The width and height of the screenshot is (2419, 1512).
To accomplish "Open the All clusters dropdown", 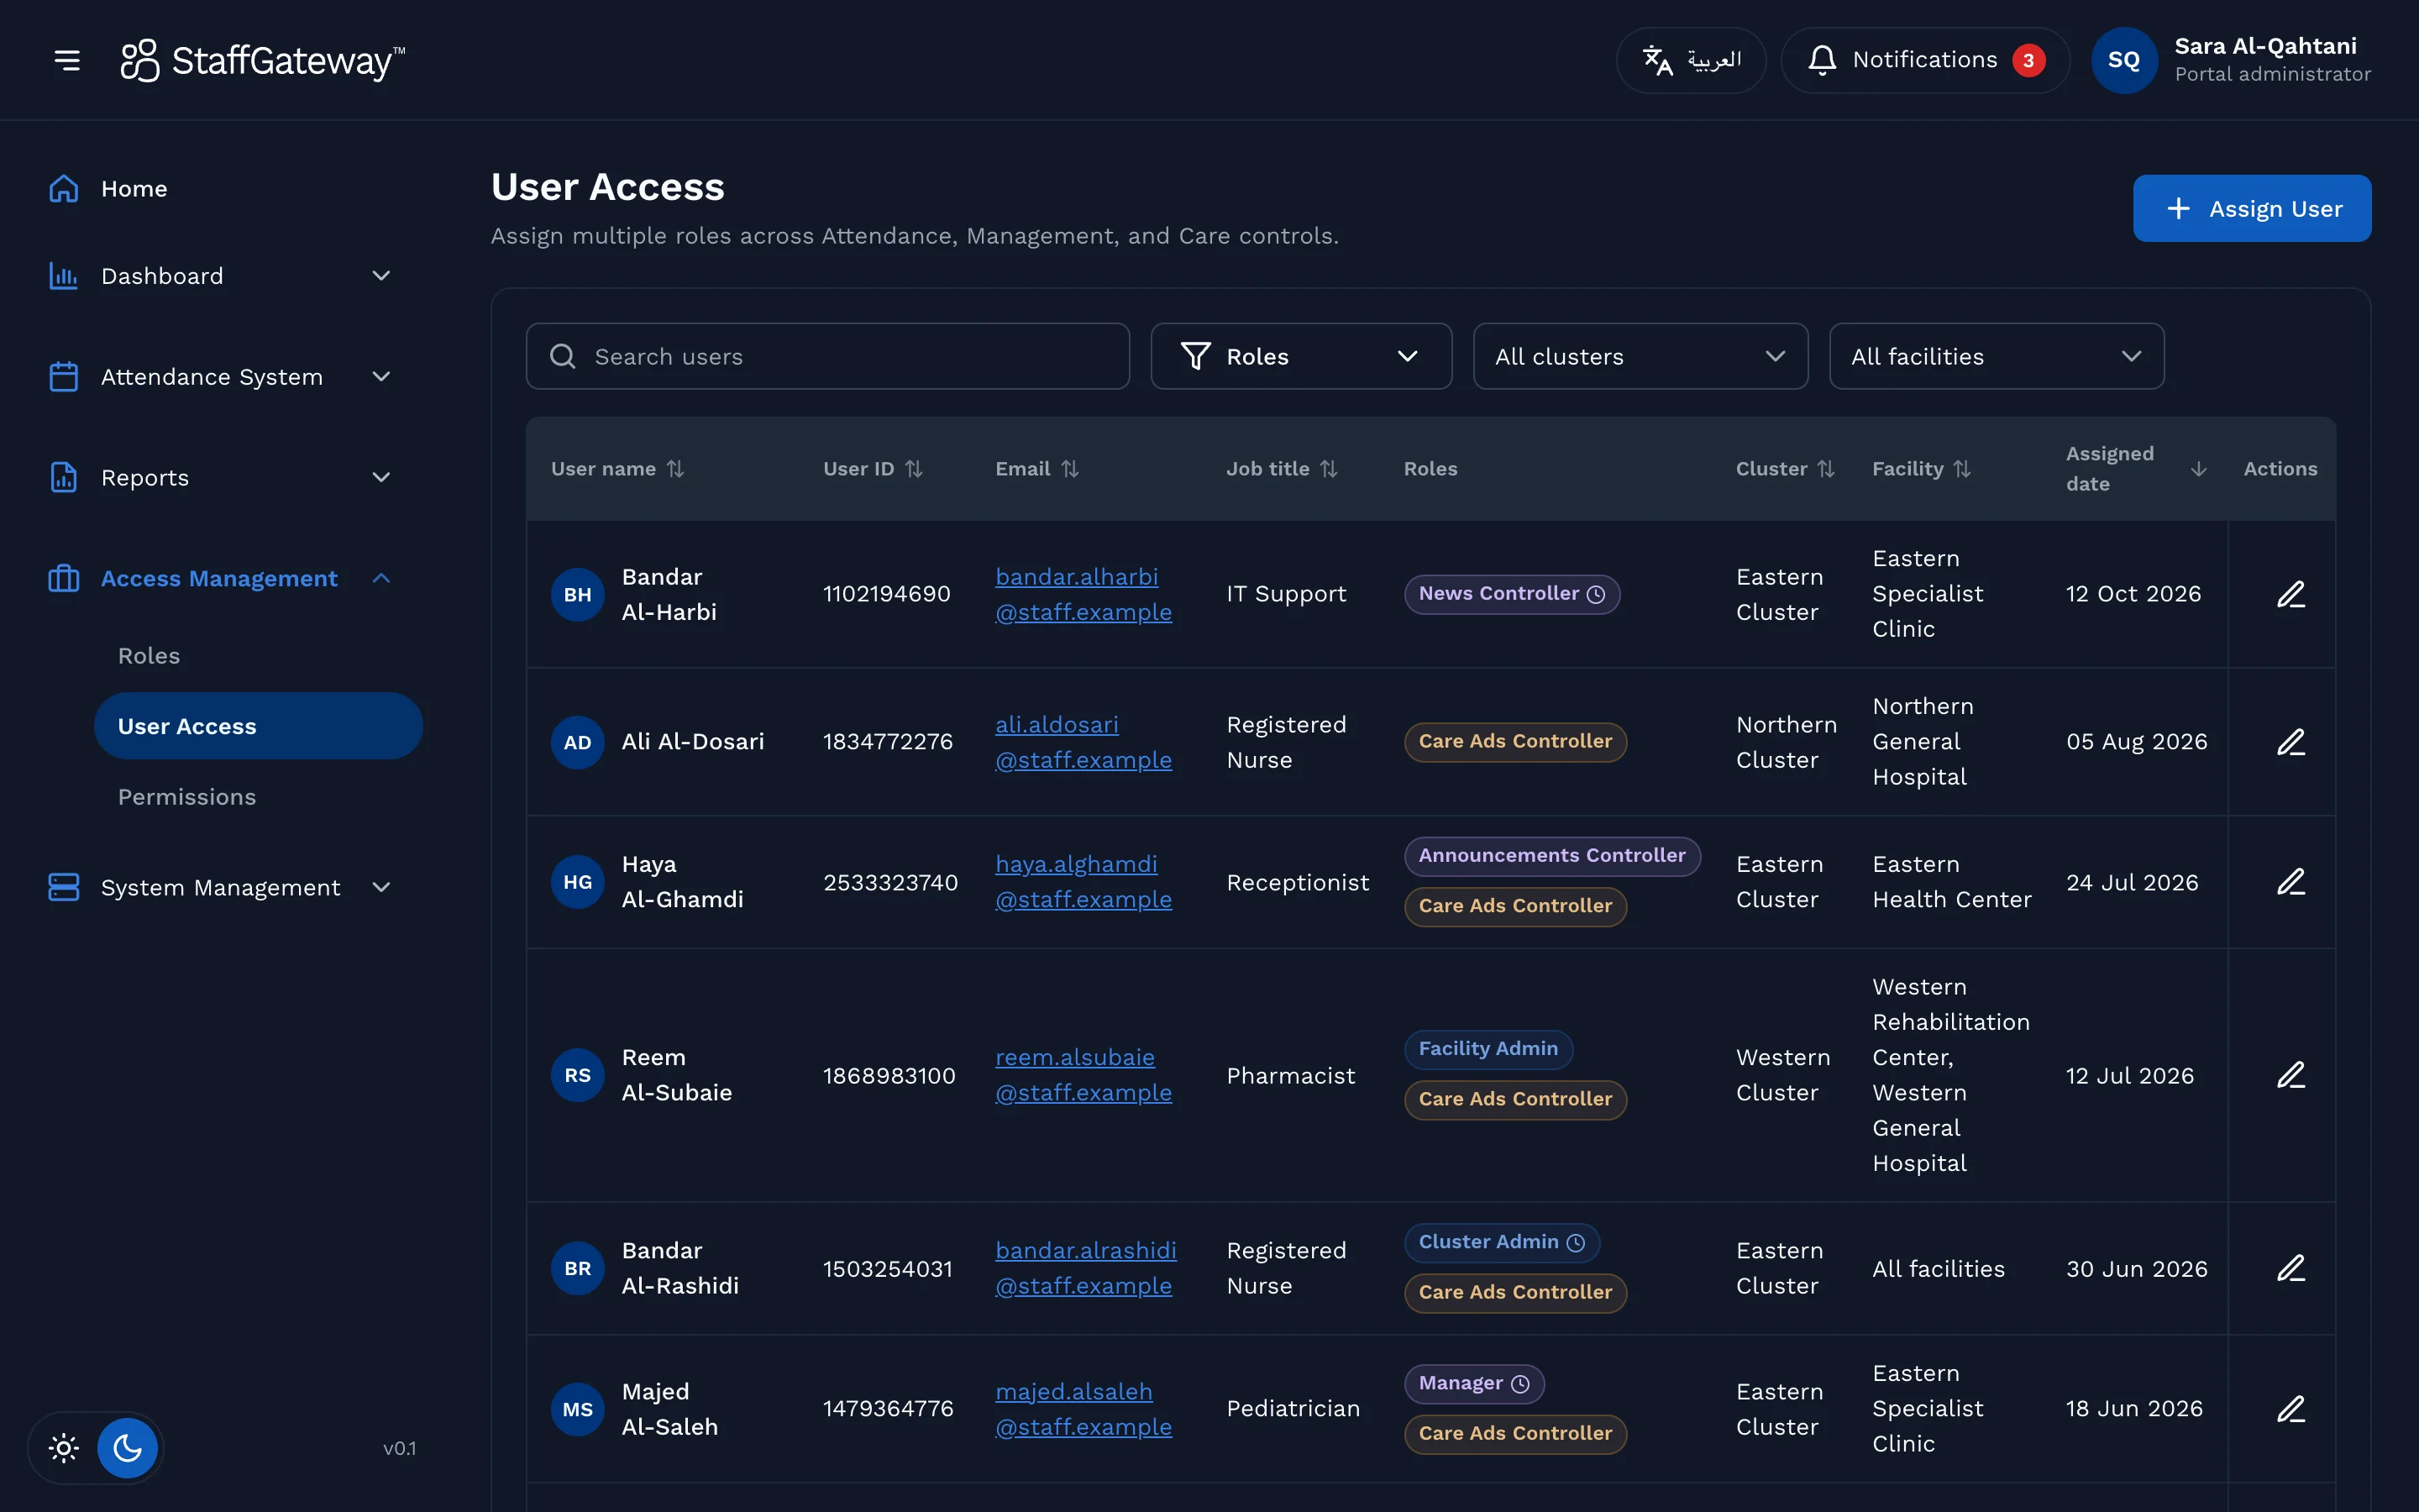I will point(1640,356).
